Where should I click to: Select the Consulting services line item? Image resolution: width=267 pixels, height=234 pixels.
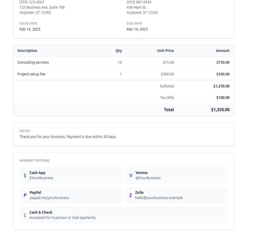[33, 62]
